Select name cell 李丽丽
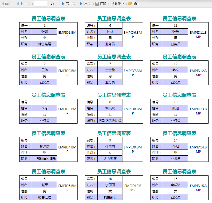Viewport: 212px width, 203px height. click(x=110, y=185)
